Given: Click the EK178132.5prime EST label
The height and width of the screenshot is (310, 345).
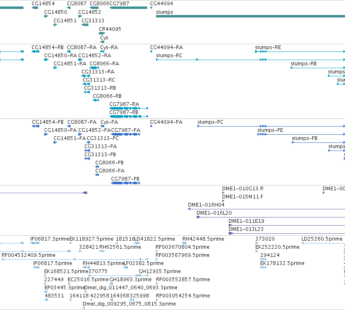Looking at the screenshot, I should 282,264.
